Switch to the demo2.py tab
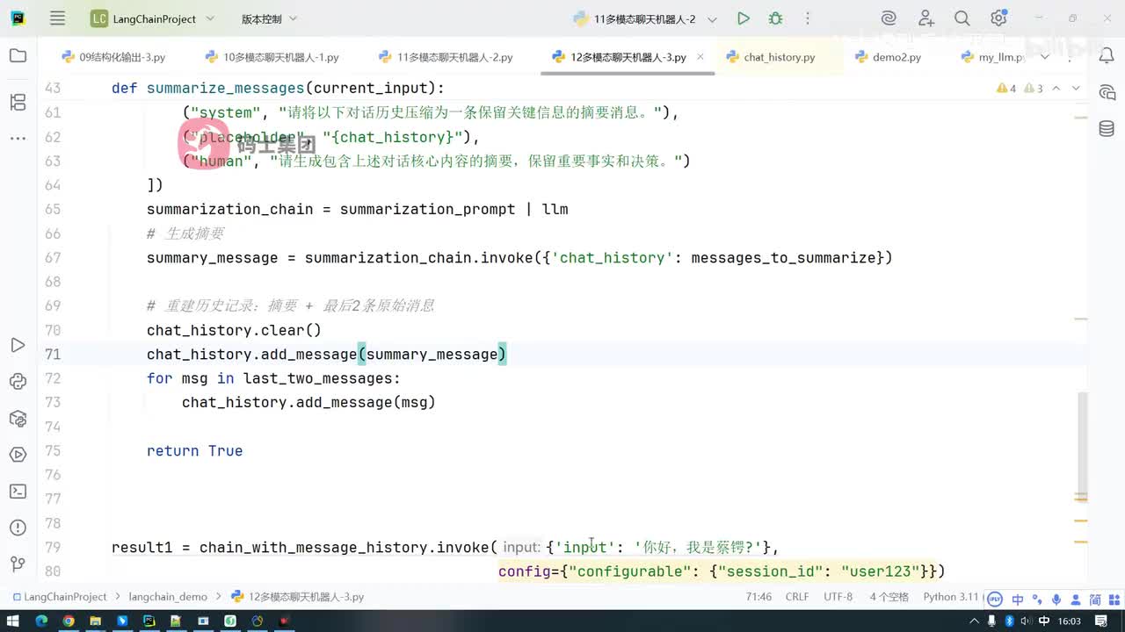The width and height of the screenshot is (1125, 632). pyautogui.click(x=888, y=57)
